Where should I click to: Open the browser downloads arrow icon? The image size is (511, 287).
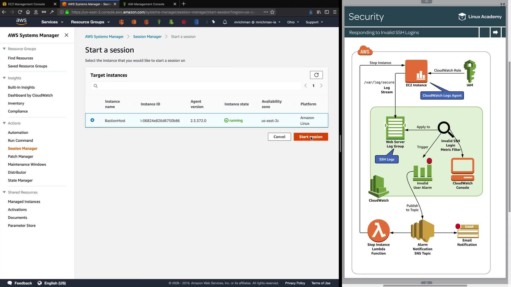click(311, 12)
